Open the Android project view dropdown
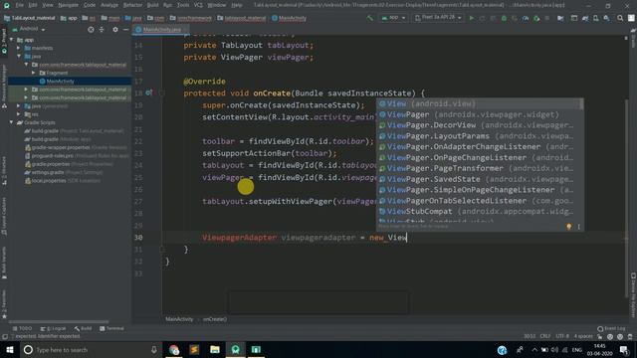This screenshot has height=358, width=637. pos(29,29)
